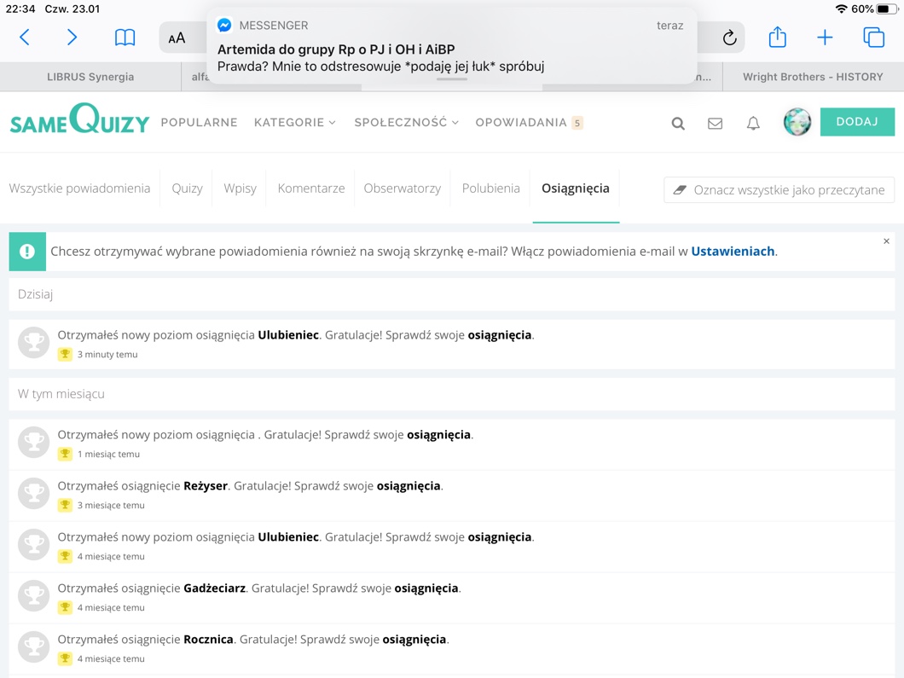Select the Polubienia notifications tab
This screenshot has height=678, width=904.
[490, 188]
